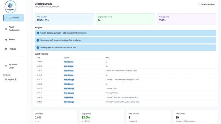Image resolution: width=221 pixels, height=124 pixels.
Task: Click the Products box icon
Action: point(6,49)
